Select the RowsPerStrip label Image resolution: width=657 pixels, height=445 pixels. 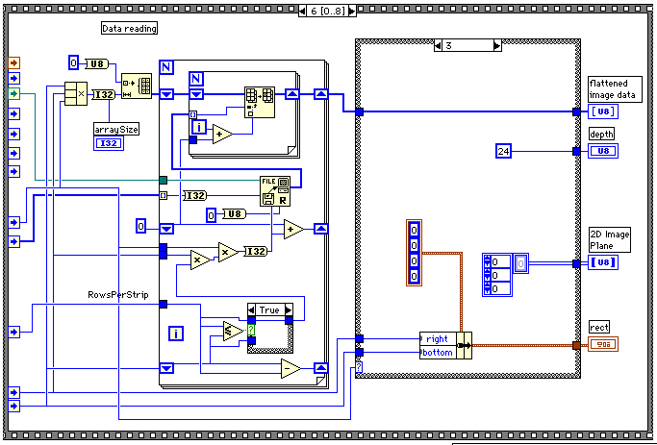pyautogui.click(x=118, y=295)
